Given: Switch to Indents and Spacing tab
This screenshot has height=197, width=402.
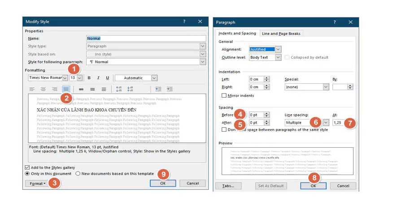Looking at the screenshot, I should tap(237, 33).
